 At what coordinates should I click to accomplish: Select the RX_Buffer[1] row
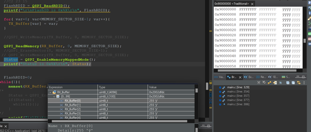tap(121, 105)
